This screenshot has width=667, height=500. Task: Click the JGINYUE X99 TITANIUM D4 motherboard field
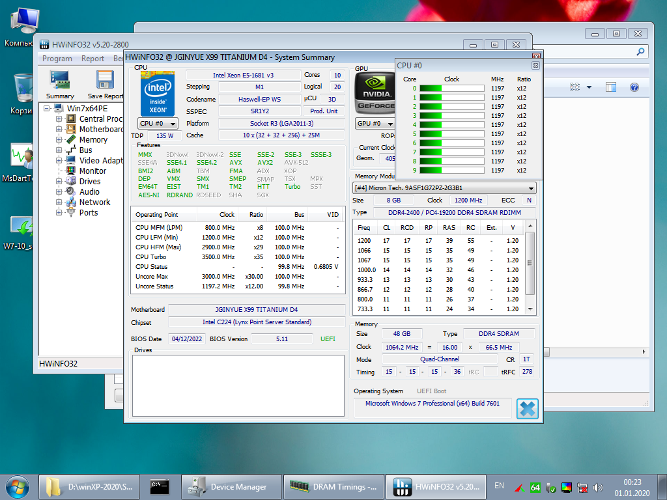[x=257, y=309]
